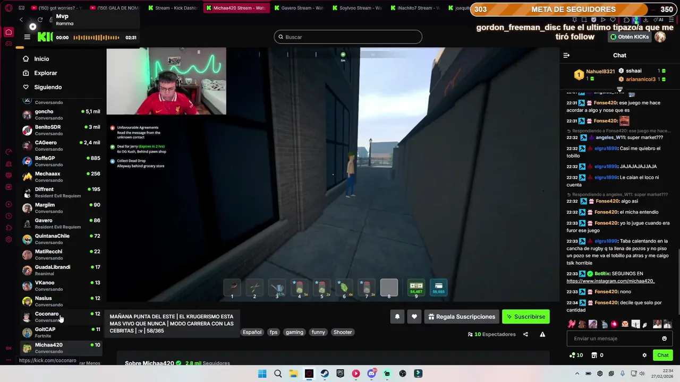The image size is (680, 382).
Task: Open Diffrent channel in sidebar
Action: click(62, 192)
